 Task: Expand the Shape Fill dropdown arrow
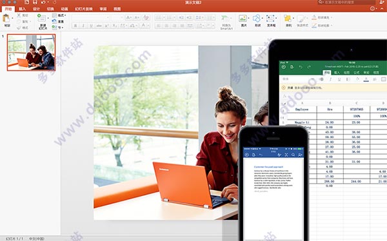pyautogui.click(x=332, y=17)
